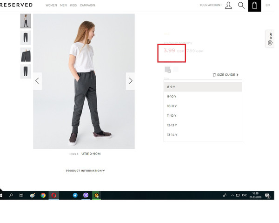Viewport: 279px width, 223px height.
Task: Show the next product image arrow
Action: click(x=130, y=81)
